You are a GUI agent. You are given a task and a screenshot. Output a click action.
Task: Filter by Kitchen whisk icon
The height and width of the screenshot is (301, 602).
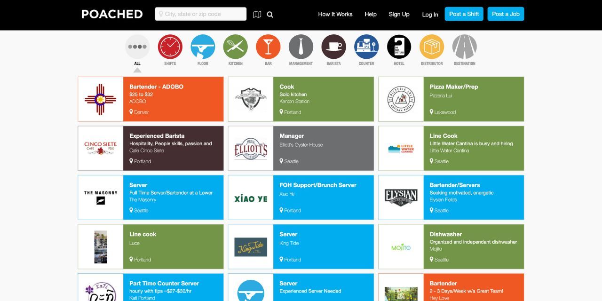(x=236, y=47)
